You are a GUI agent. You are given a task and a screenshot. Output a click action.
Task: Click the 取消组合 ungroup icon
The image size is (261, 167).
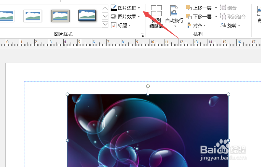(x=223, y=16)
